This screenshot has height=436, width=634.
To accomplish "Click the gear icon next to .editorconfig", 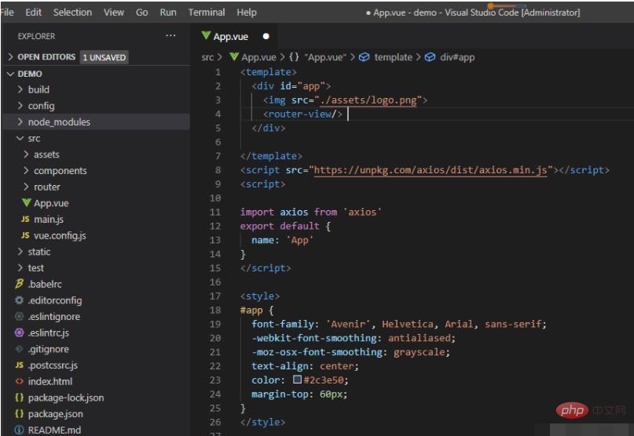I will 19,300.
